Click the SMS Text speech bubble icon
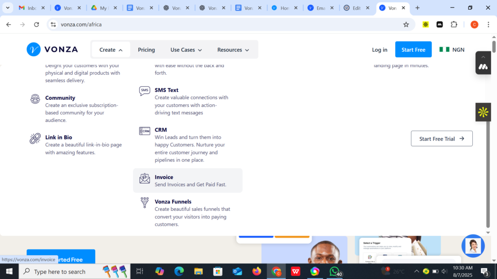This screenshot has height=279, width=497. [x=145, y=91]
